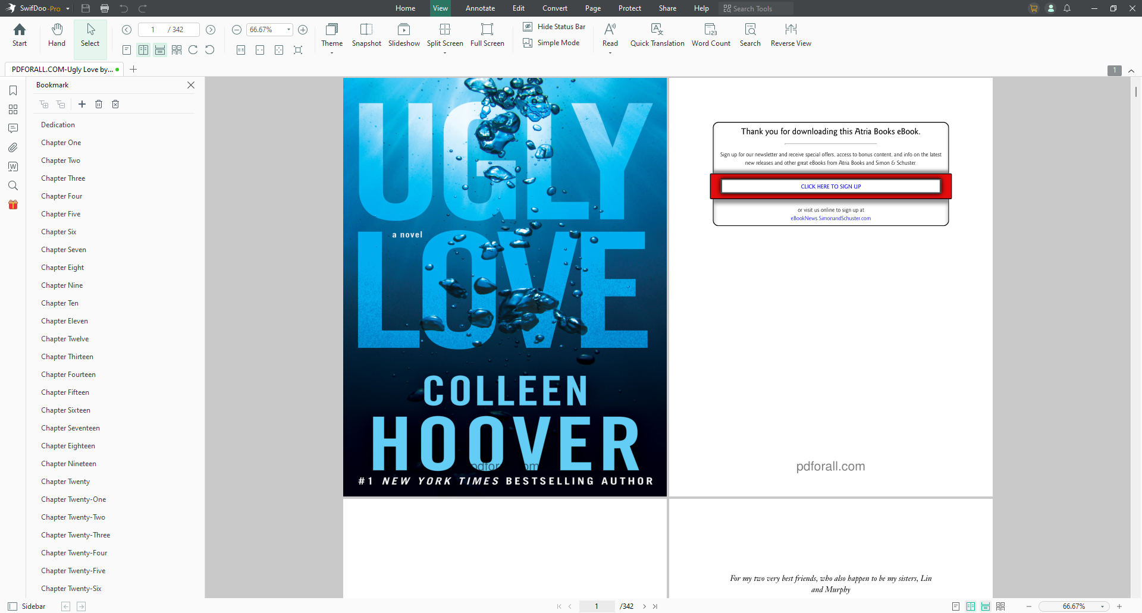
Task: Toggle continuous scrolling view in toolbar
Action: [160, 50]
